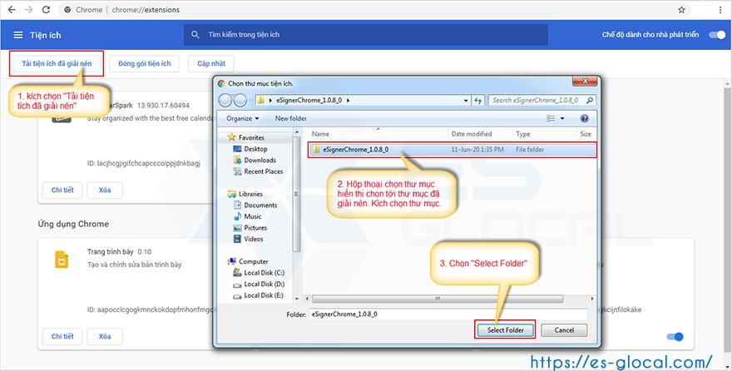The width and height of the screenshot is (732, 371).
Task: Open Chrome's three-dot menu
Action: pyautogui.click(x=721, y=9)
